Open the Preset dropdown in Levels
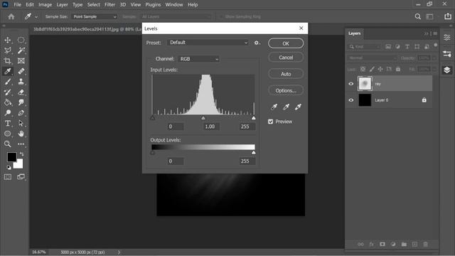 pos(208,43)
